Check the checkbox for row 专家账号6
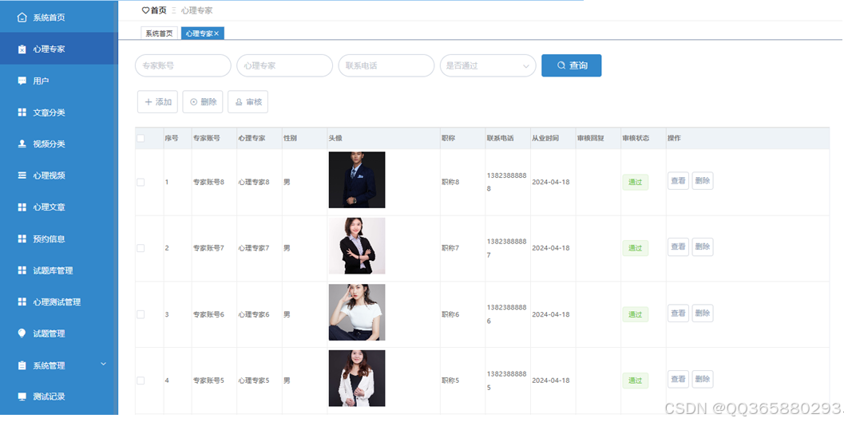 [141, 314]
